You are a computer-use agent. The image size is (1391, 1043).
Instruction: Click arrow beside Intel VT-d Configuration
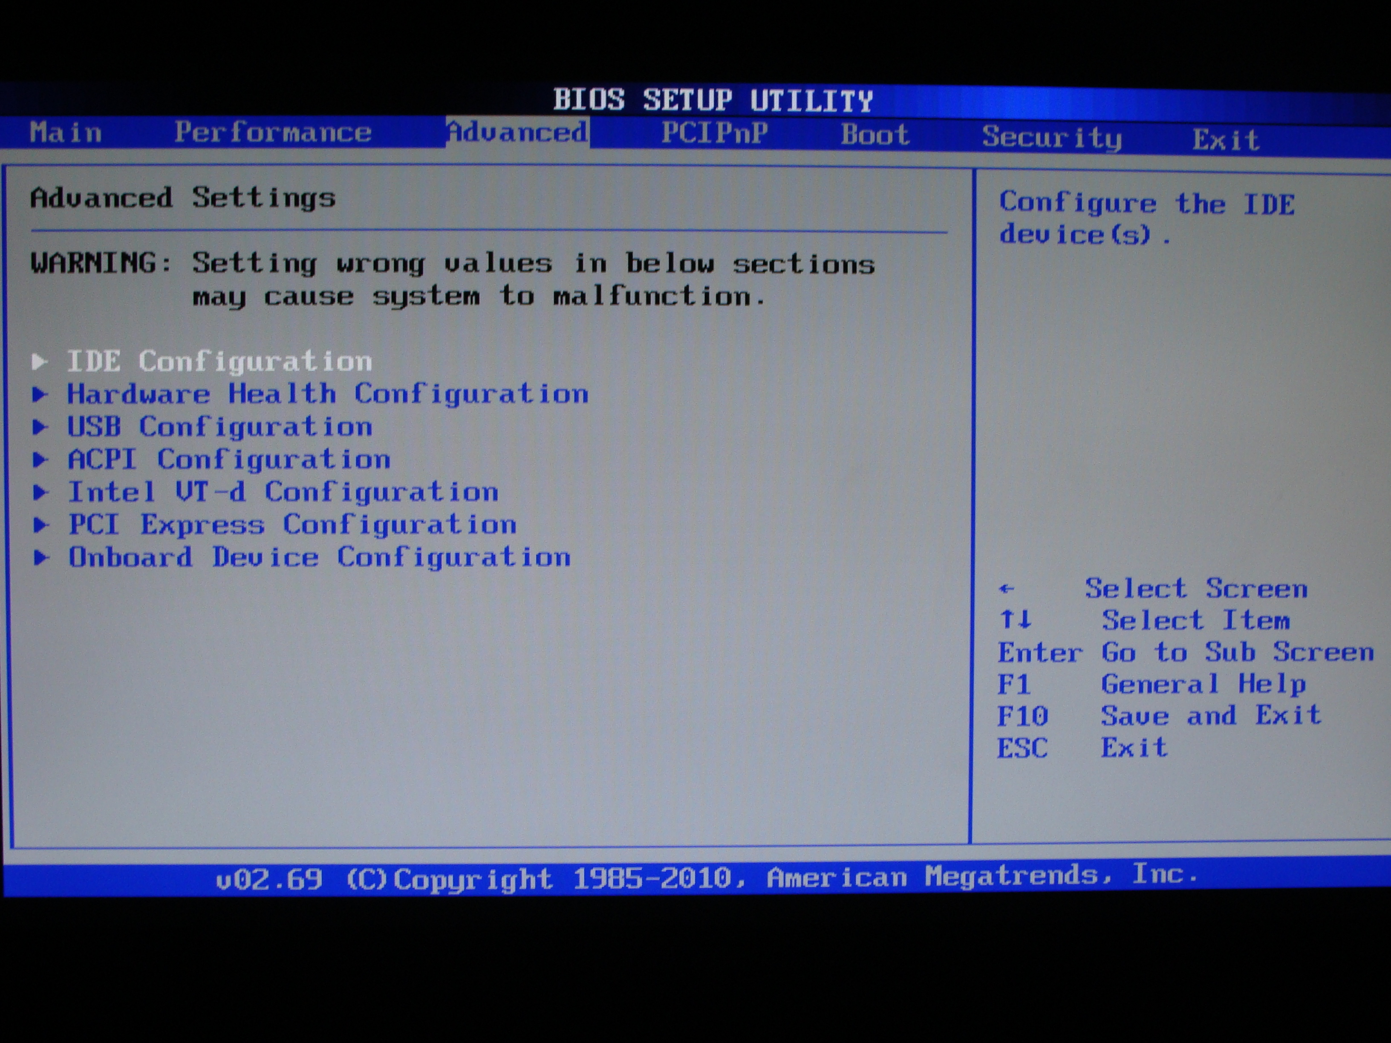[x=41, y=492]
